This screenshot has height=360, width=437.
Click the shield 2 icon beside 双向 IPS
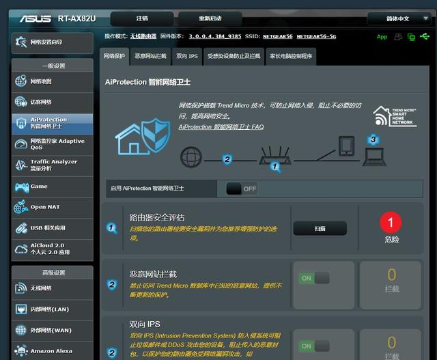(x=112, y=352)
